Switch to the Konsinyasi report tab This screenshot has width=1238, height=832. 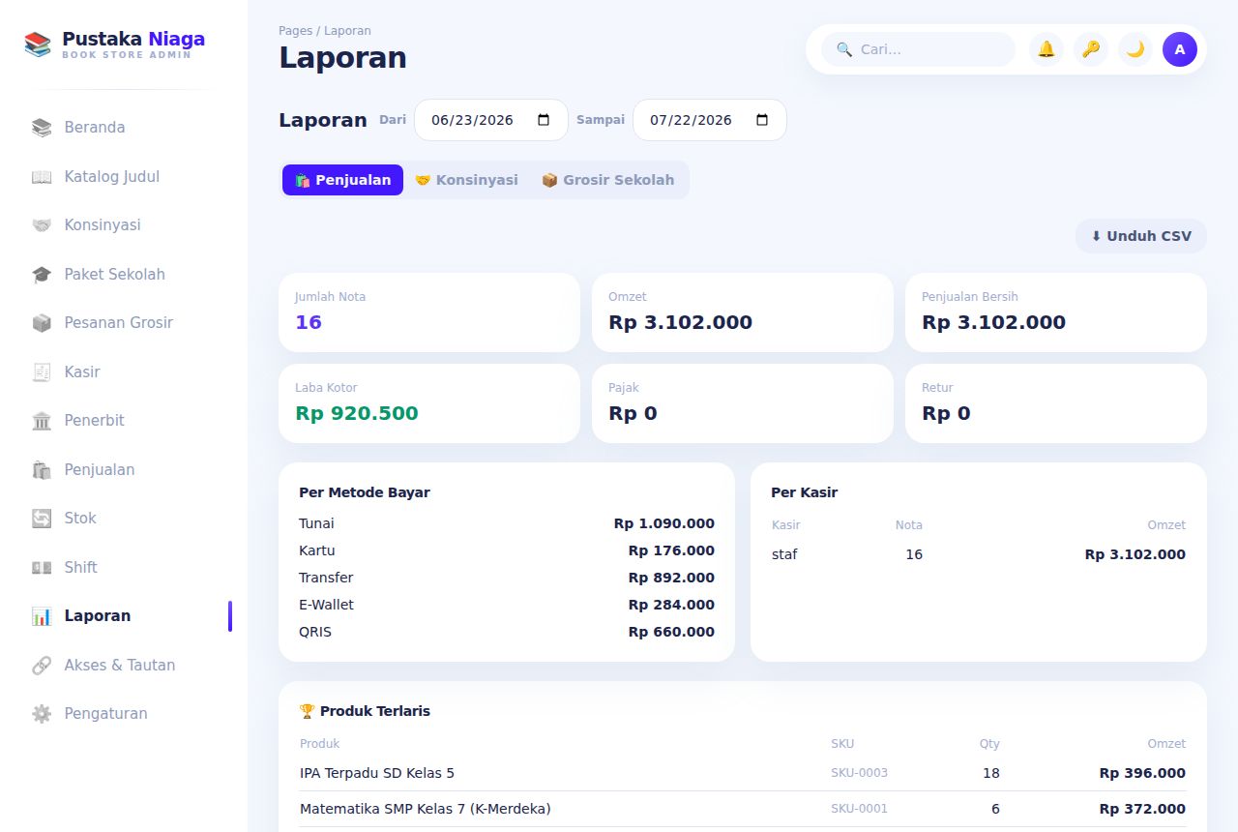pos(466,180)
